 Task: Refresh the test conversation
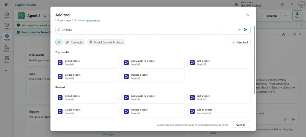(x=295, y=34)
